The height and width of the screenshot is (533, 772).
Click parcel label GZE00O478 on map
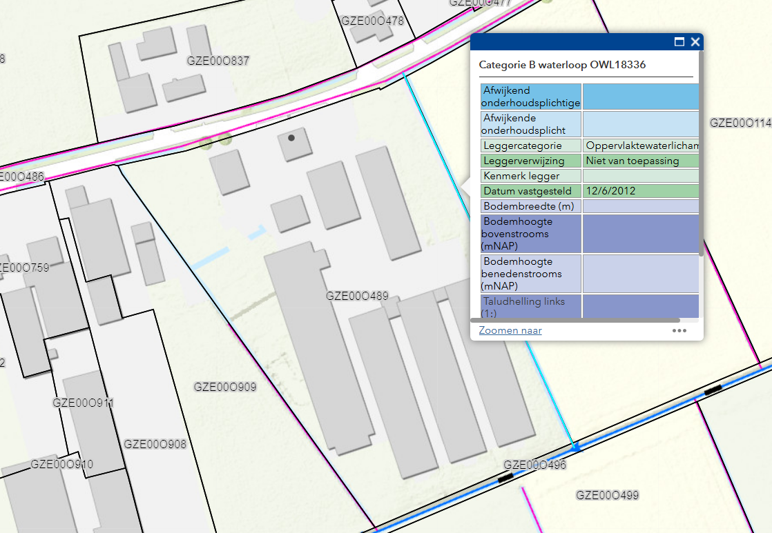click(372, 21)
